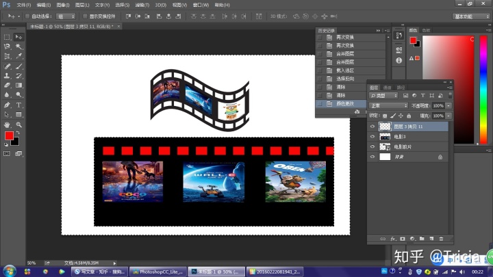Select the Magic Wand tool
Viewport: 493px width, 277px height.
point(19,47)
